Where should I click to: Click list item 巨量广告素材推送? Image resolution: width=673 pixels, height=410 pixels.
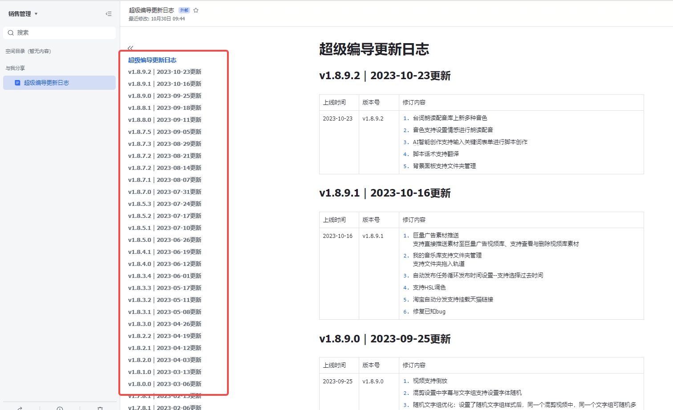(436, 235)
